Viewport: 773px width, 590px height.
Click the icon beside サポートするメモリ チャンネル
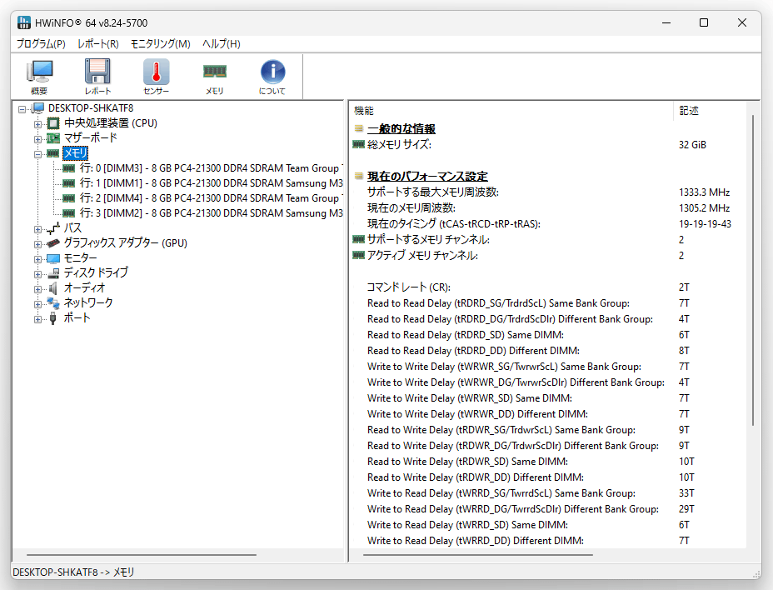[359, 240]
